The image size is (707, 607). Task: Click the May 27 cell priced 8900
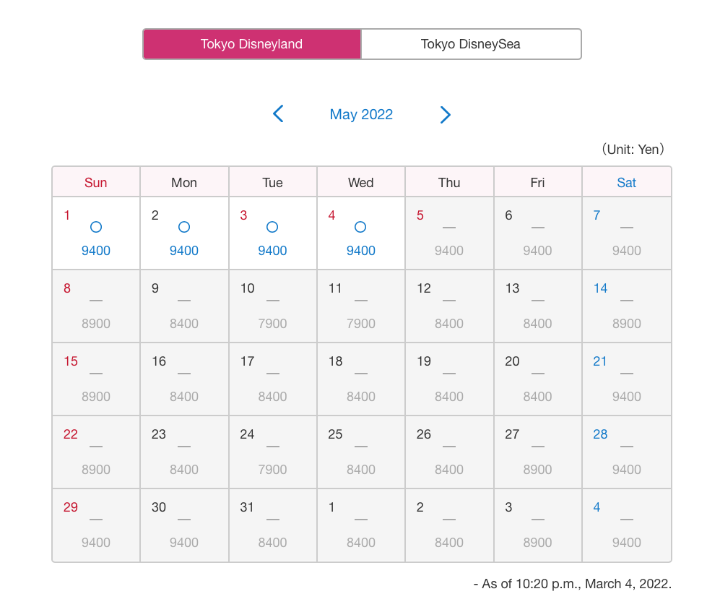point(538,452)
